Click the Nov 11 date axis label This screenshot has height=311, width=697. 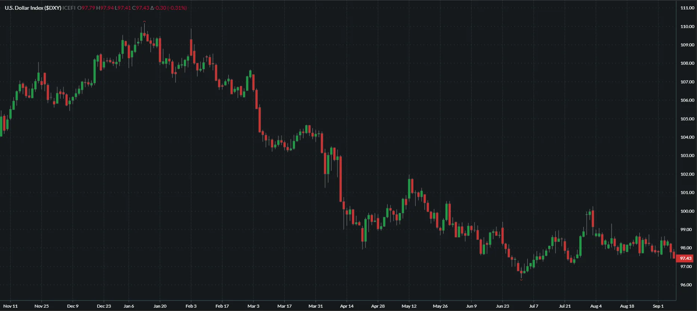(x=10, y=306)
